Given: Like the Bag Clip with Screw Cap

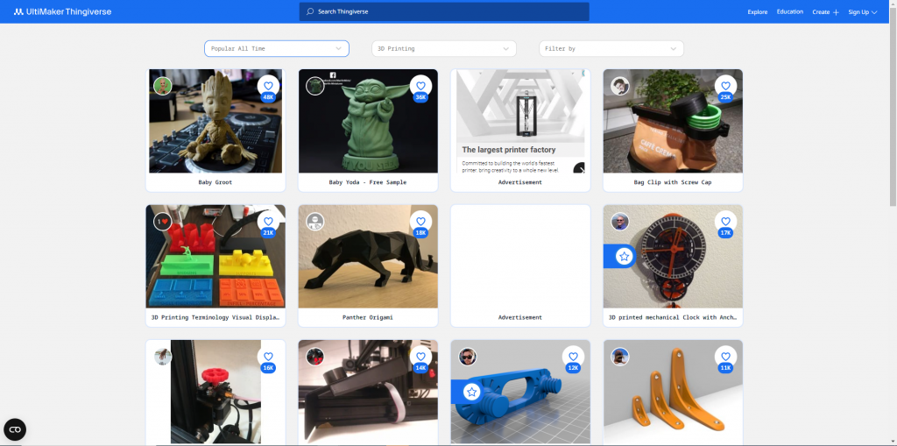Looking at the screenshot, I should click(x=725, y=86).
